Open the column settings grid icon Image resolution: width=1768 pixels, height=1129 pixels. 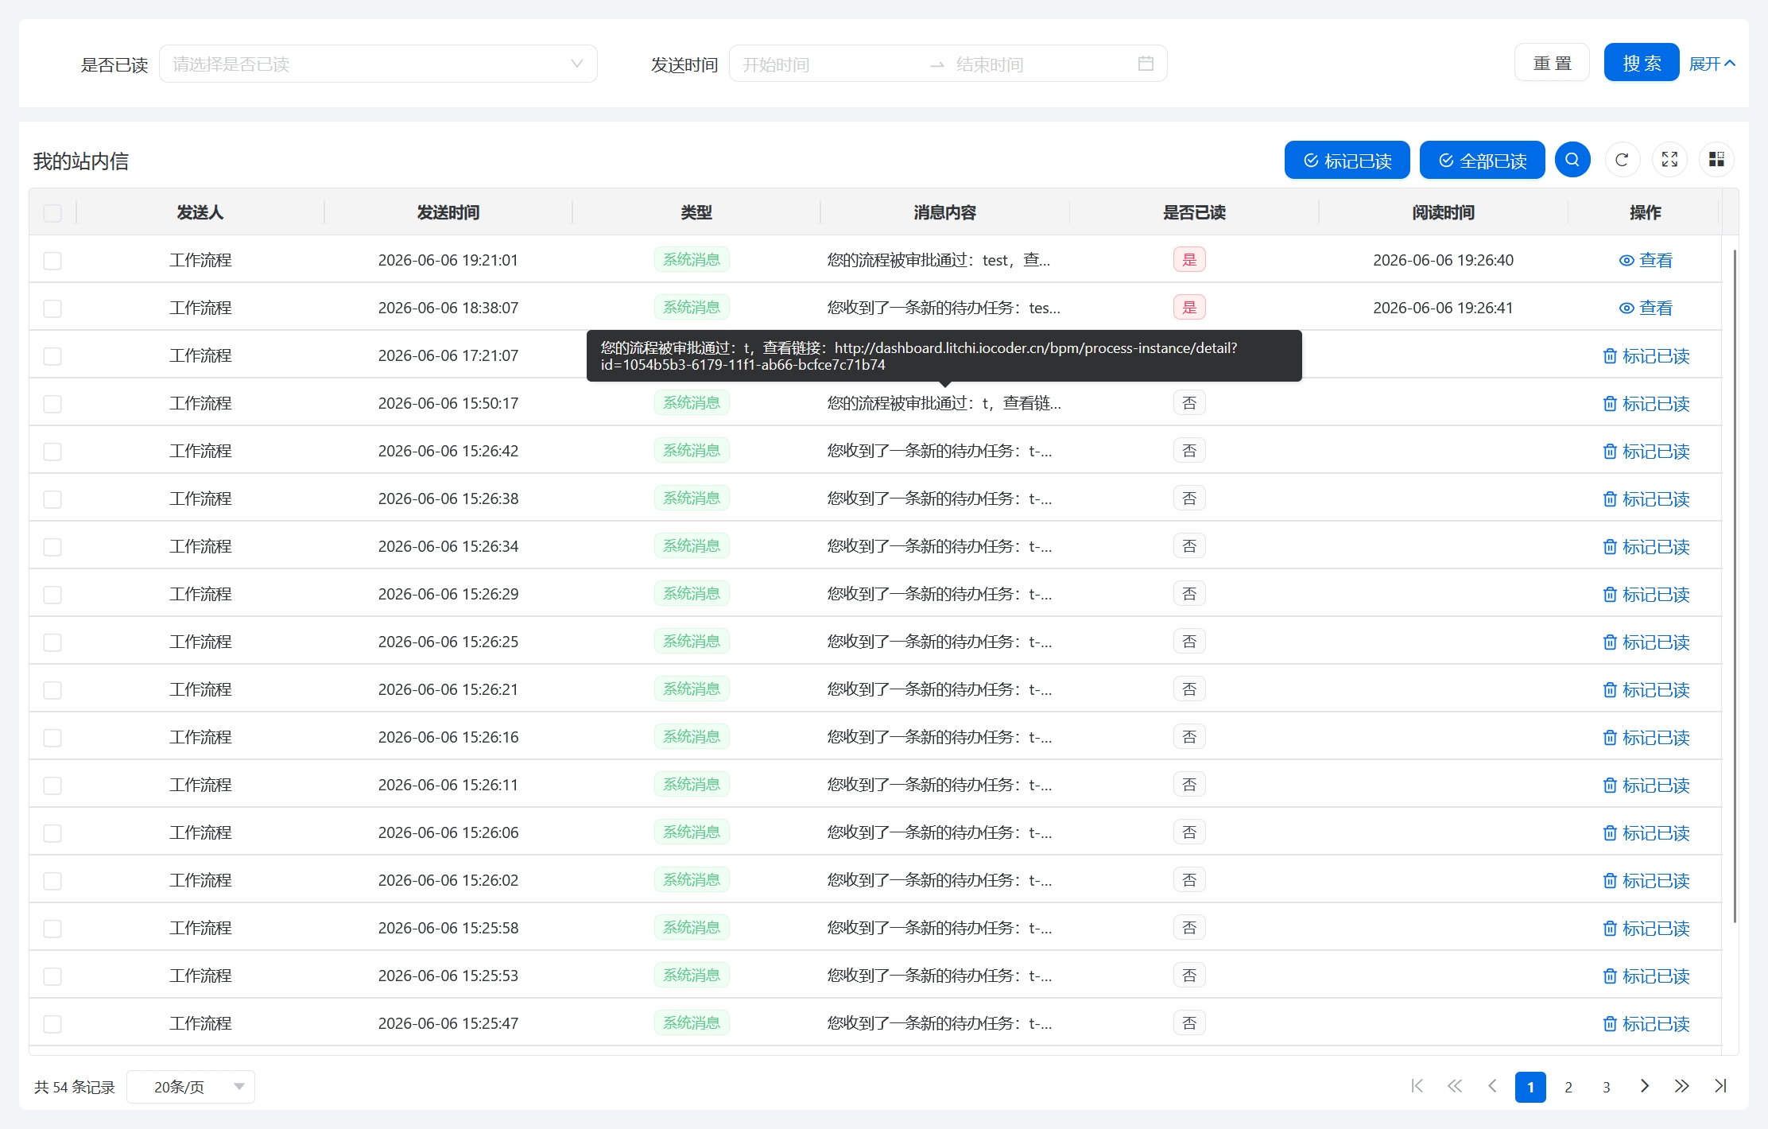[1717, 160]
